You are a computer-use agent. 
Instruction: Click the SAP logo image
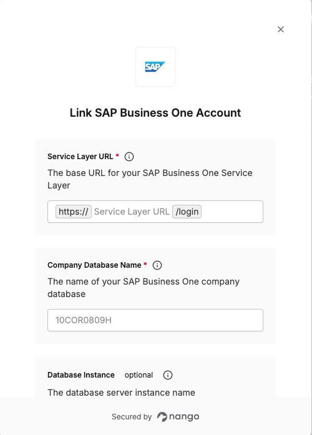click(x=155, y=67)
